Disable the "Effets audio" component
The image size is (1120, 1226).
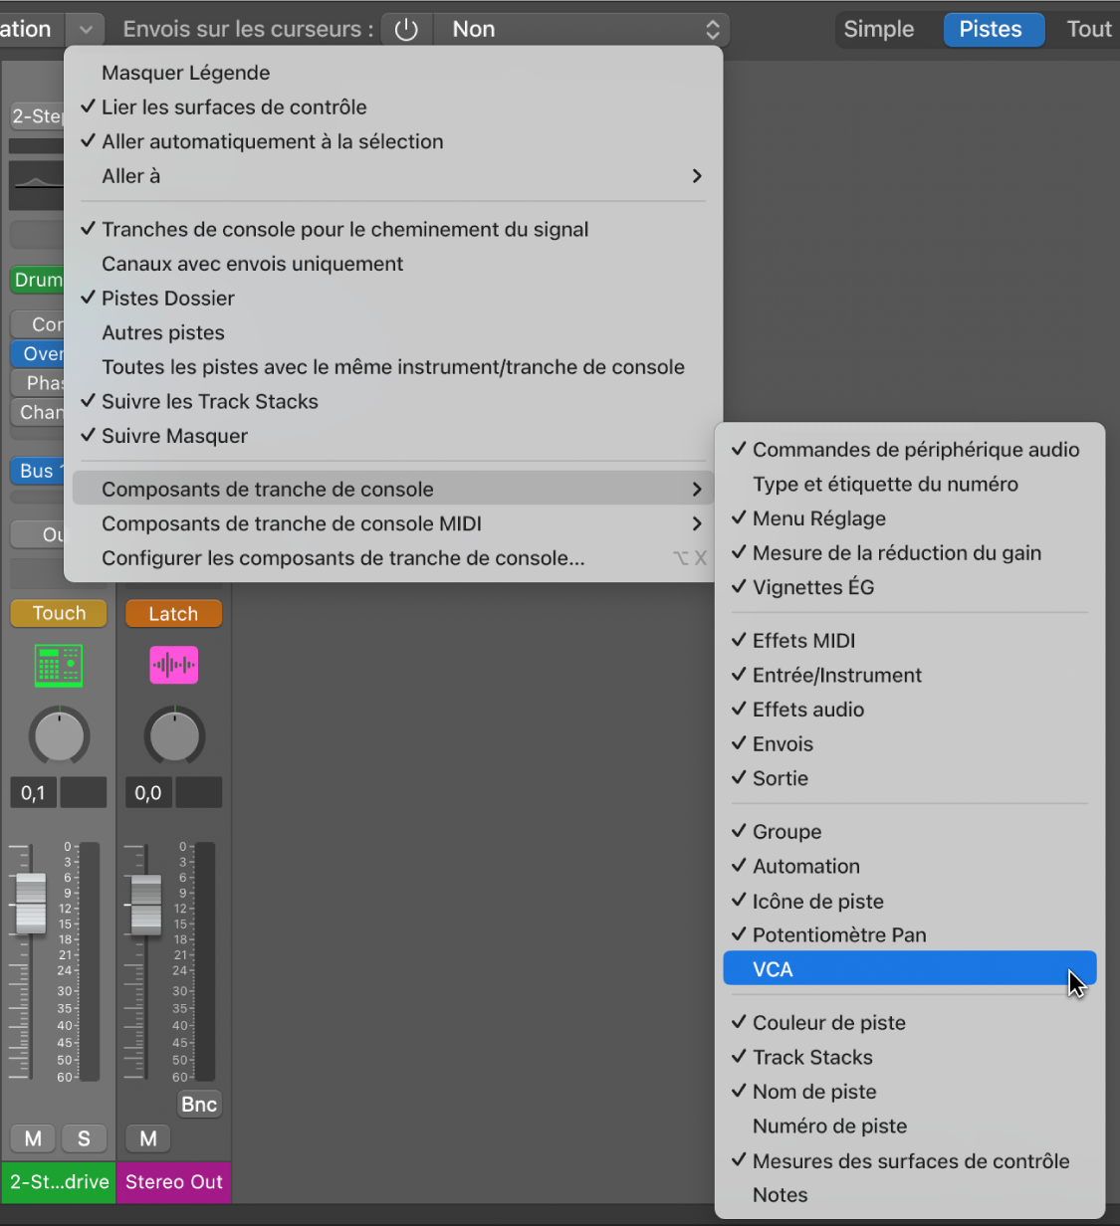808,710
